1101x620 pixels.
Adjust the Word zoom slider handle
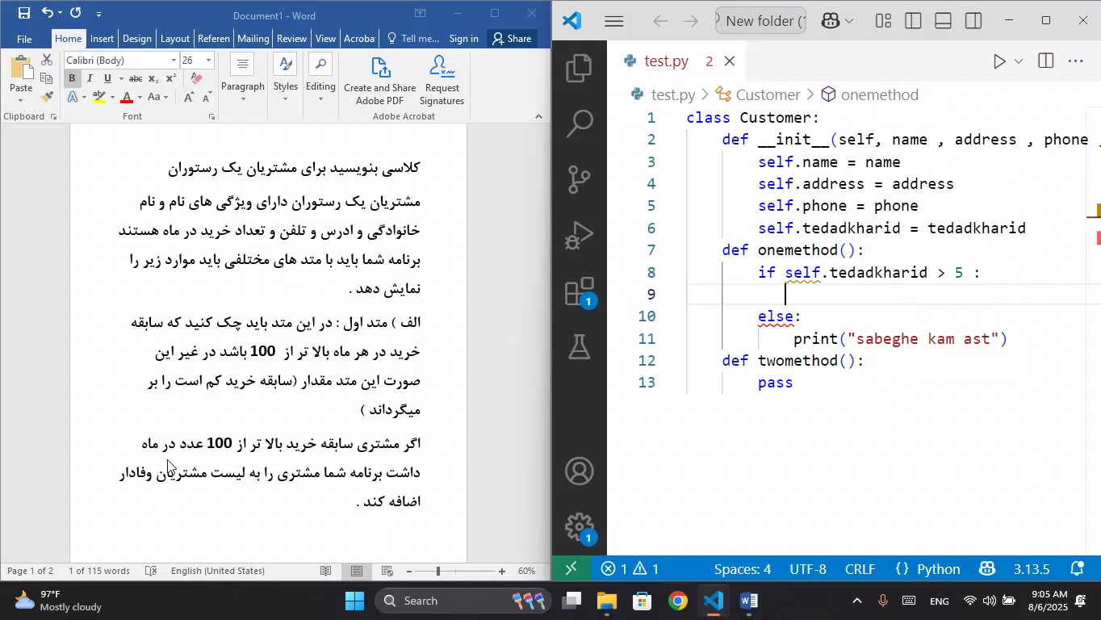pos(438,572)
